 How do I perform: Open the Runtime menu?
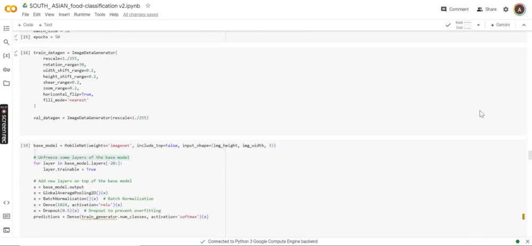pyautogui.click(x=82, y=14)
